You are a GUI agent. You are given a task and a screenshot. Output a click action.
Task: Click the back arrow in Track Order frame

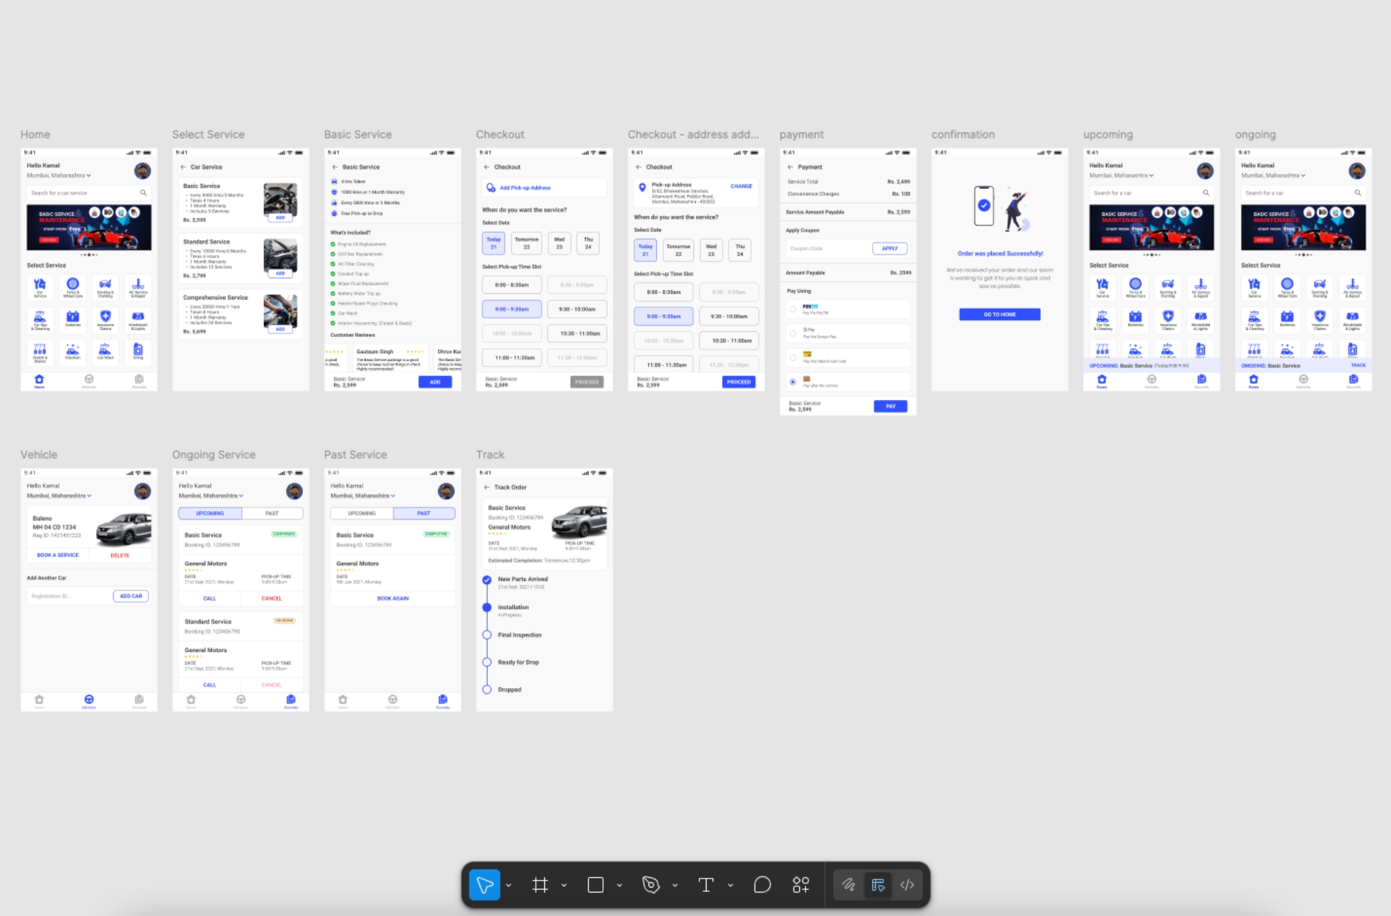point(486,488)
